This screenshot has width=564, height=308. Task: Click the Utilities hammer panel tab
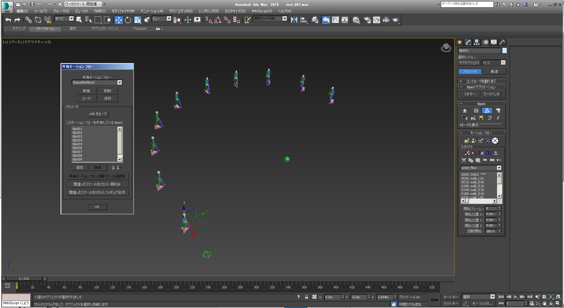502,42
